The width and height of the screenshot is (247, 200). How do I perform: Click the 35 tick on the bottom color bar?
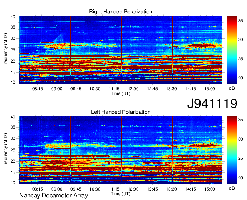click(240, 120)
